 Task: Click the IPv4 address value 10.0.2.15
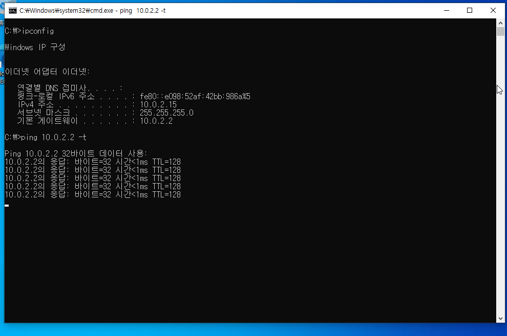158,104
